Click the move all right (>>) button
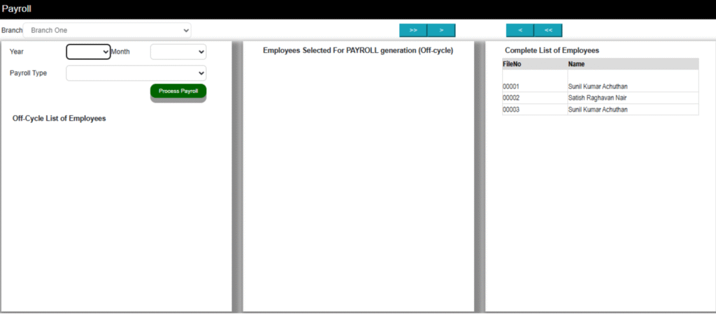The image size is (716, 321). click(413, 30)
